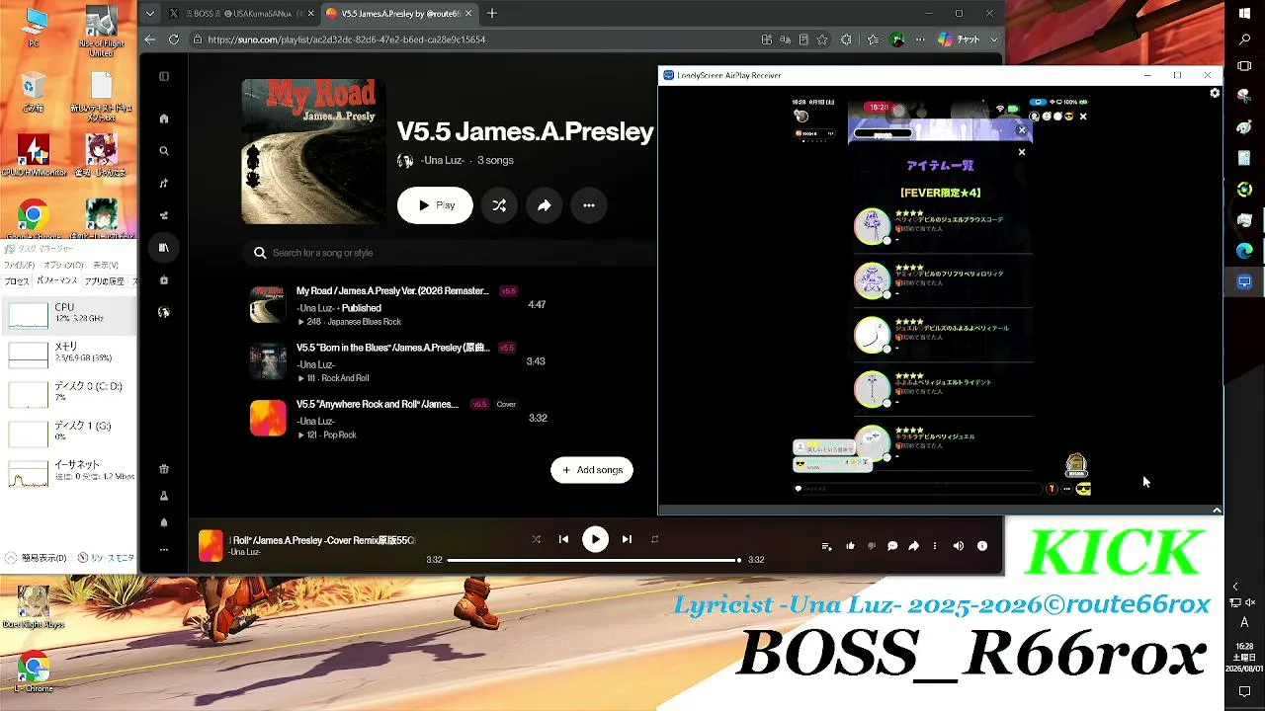This screenshot has width=1265, height=711.
Task: Share the current song from player bar
Action: (x=914, y=546)
